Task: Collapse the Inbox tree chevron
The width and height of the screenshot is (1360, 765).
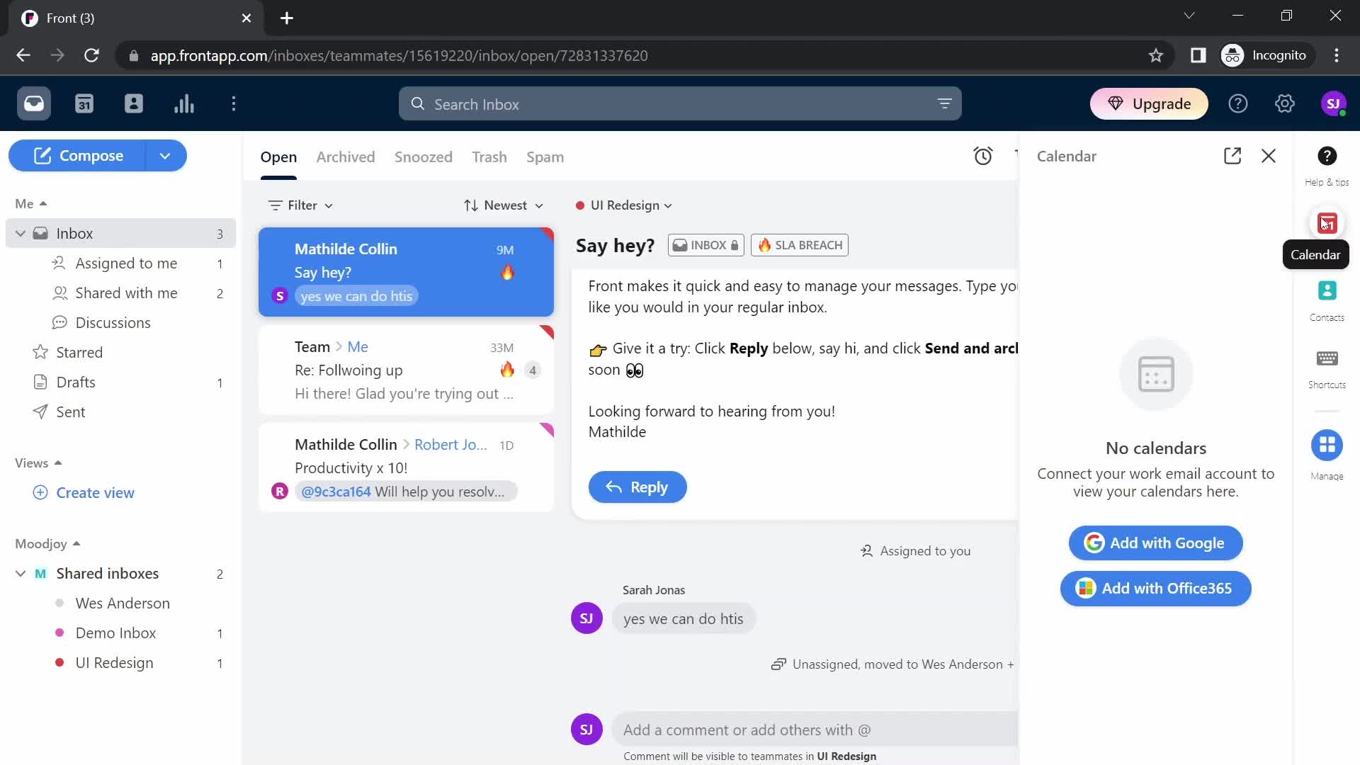Action: [21, 234]
